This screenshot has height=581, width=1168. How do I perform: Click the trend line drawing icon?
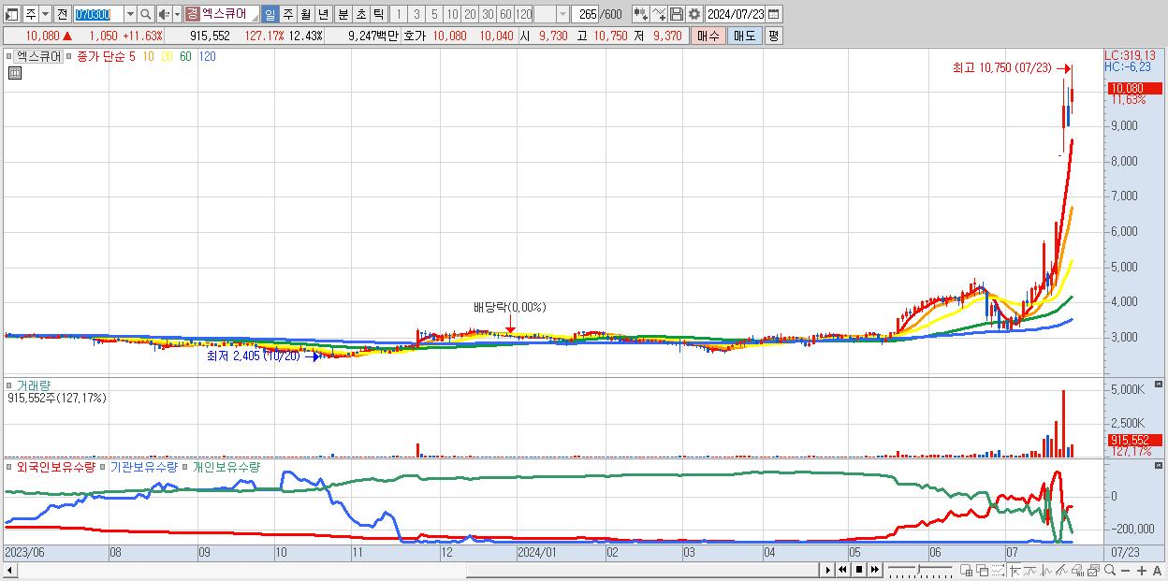[x=1030, y=571]
